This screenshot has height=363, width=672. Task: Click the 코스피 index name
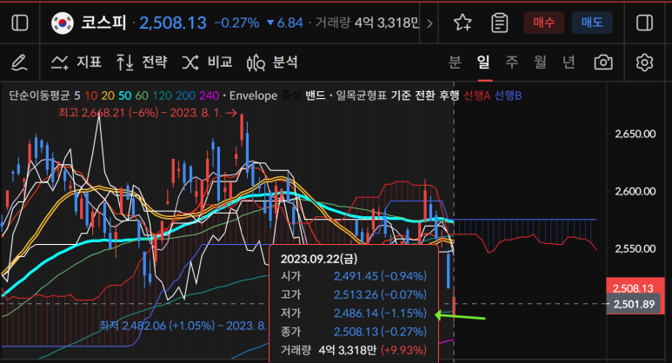click(103, 23)
